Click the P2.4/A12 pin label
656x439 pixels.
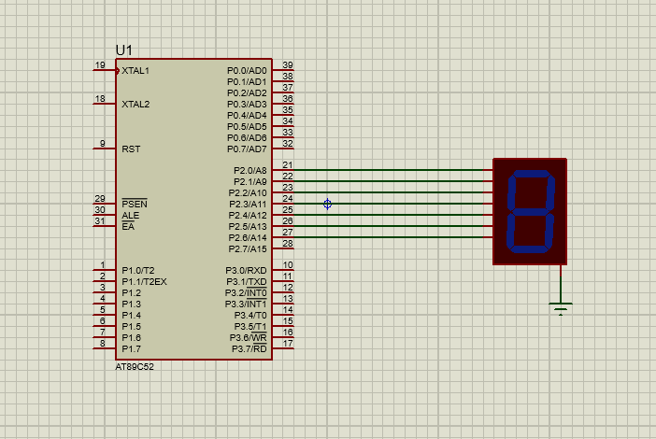click(248, 216)
